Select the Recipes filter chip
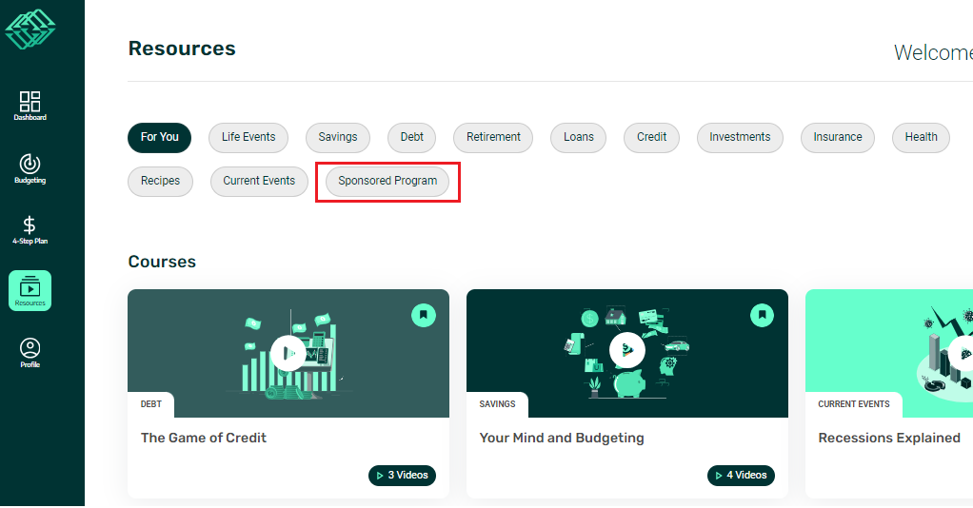Viewport: 973px width, 508px height. [160, 181]
